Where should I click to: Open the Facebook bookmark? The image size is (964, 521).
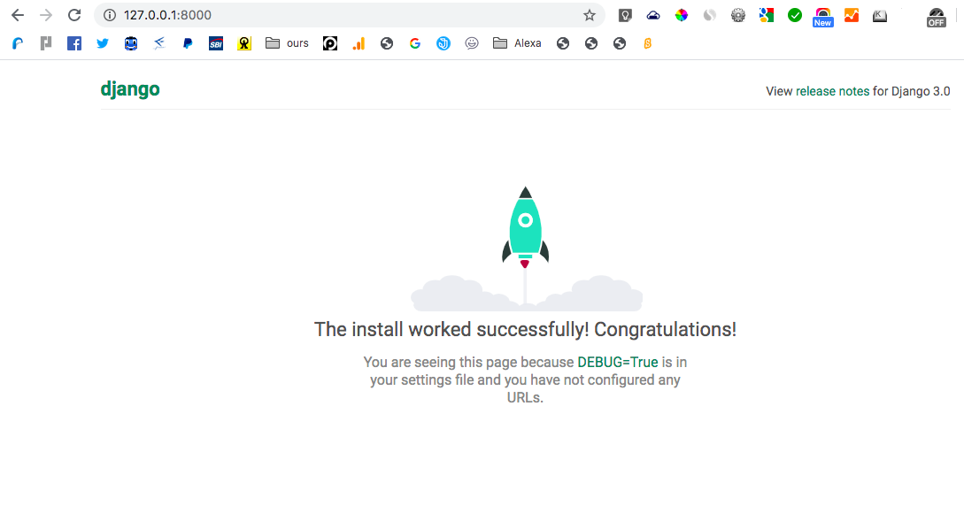(74, 43)
